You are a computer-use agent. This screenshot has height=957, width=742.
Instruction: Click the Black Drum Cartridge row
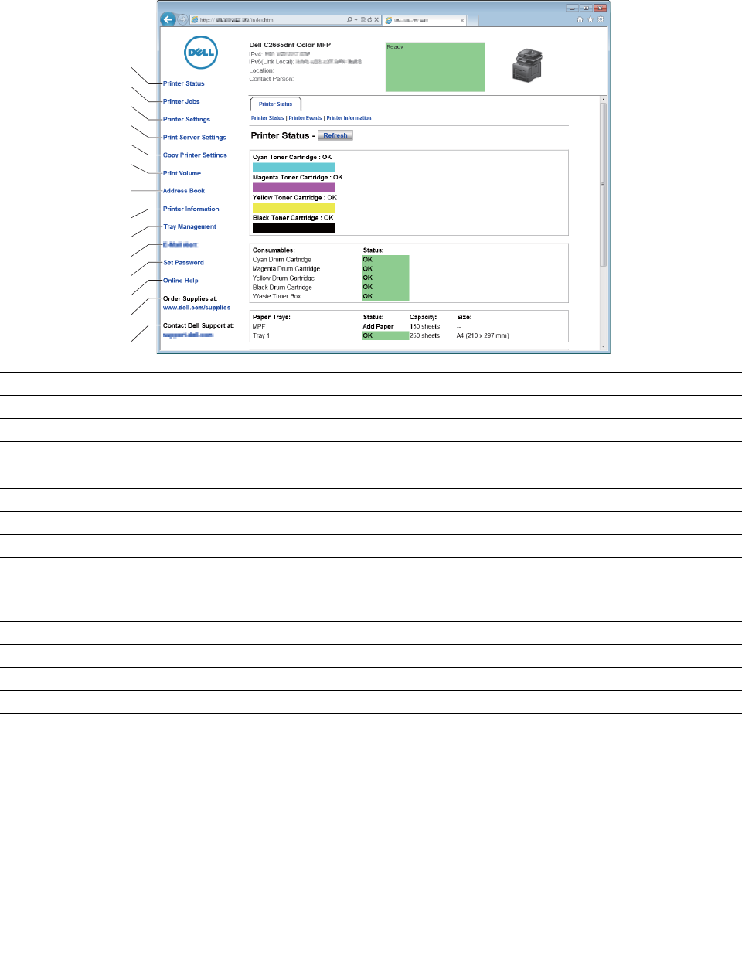(x=331, y=287)
